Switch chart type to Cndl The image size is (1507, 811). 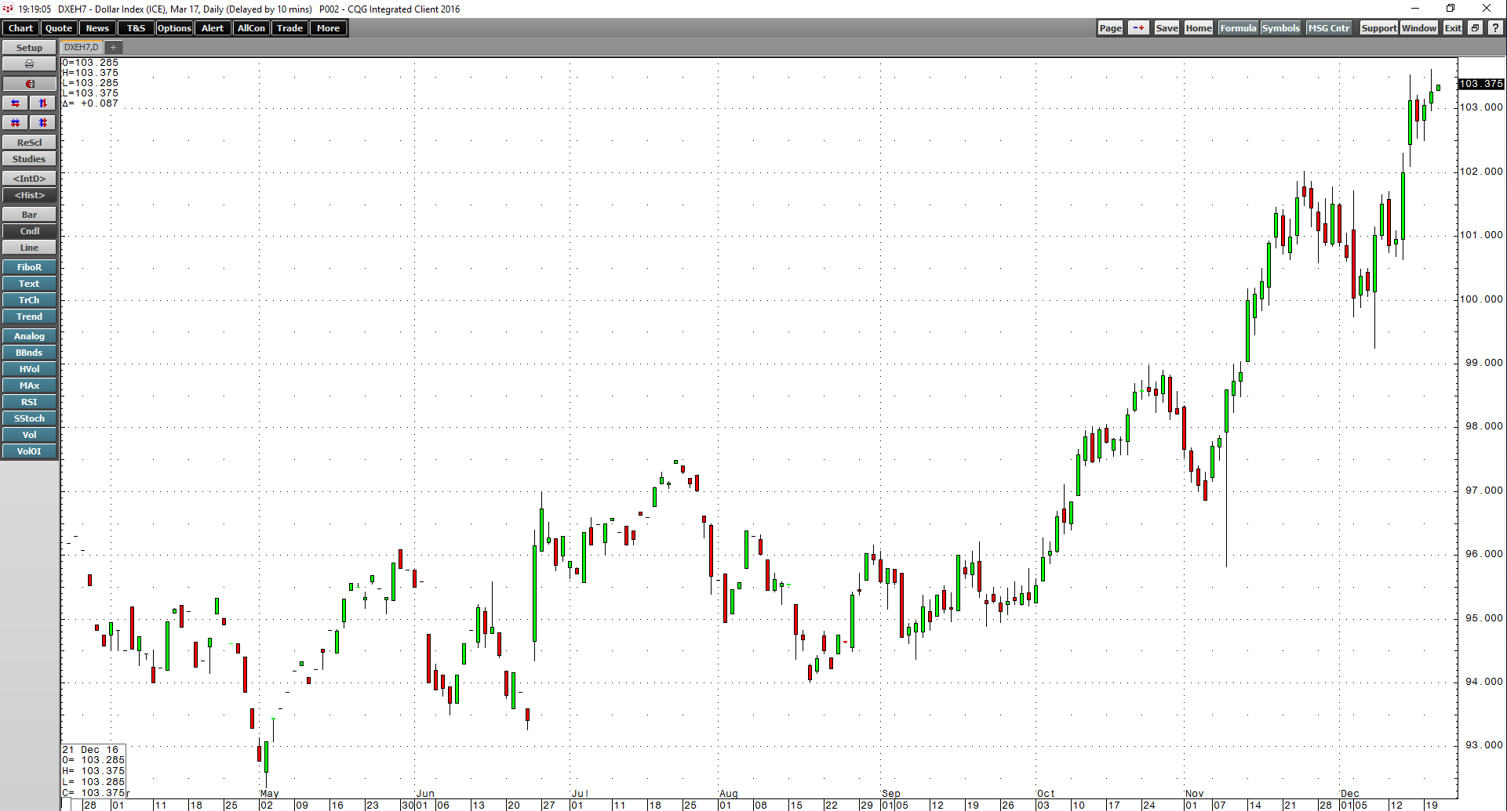pyautogui.click(x=29, y=231)
